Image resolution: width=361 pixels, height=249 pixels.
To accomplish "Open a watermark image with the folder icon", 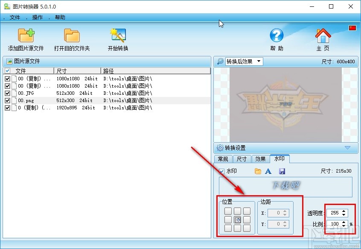I will point(258,171).
